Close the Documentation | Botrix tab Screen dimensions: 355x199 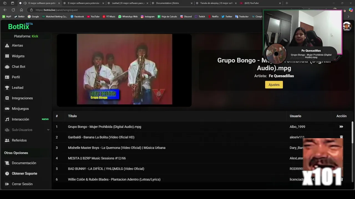(x=191, y=3)
